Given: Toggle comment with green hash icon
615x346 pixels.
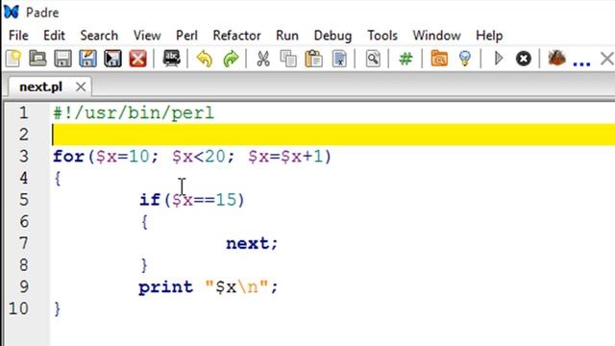Looking at the screenshot, I should (406, 59).
